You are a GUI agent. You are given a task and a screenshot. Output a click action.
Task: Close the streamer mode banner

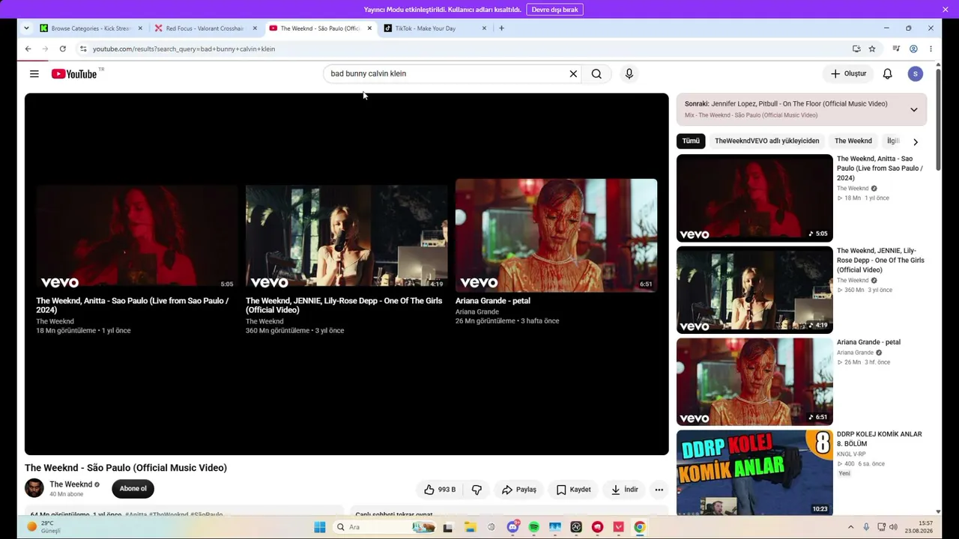click(946, 10)
